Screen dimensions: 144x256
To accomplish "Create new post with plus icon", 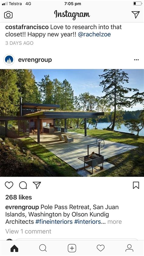I will (x=72, y=248).
